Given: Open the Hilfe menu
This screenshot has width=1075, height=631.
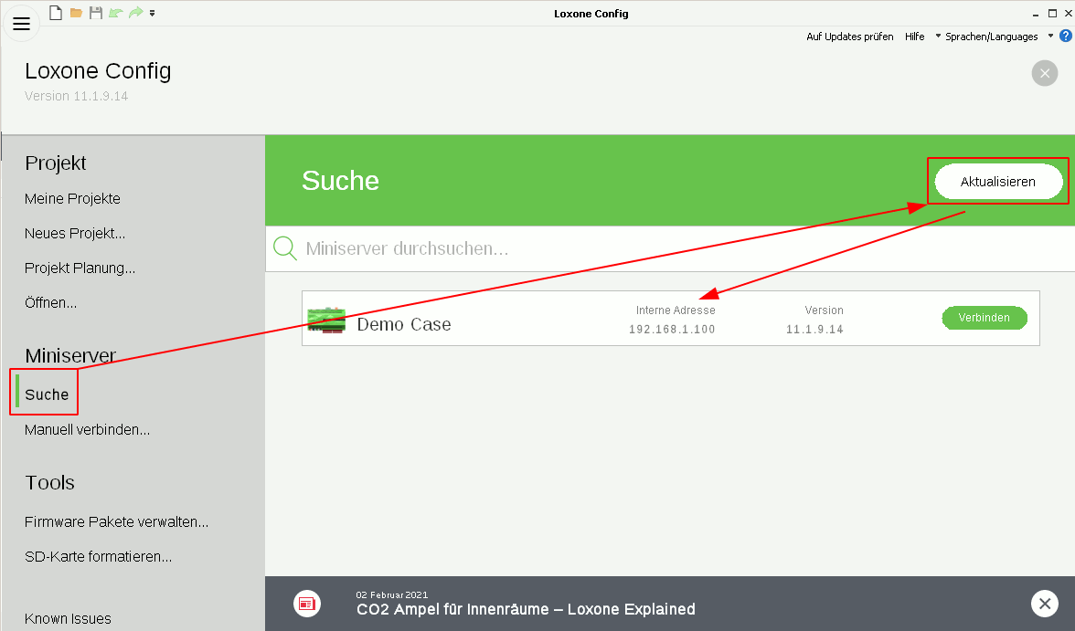Looking at the screenshot, I should 914,37.
